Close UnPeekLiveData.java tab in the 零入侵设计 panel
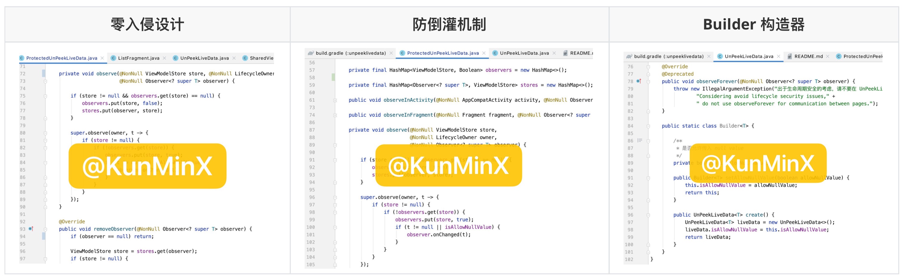 234,58
